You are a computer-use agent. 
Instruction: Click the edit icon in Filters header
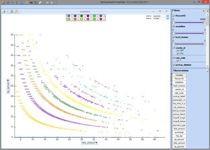(x=207, y=11)
